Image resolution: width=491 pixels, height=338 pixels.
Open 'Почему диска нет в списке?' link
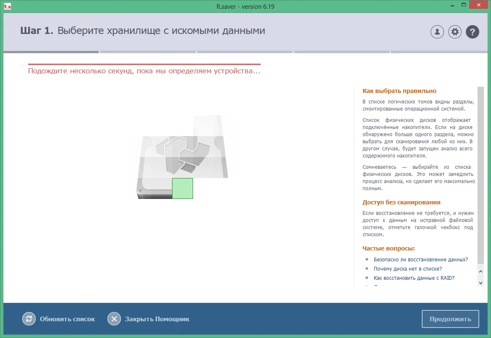tap(408, 268)
